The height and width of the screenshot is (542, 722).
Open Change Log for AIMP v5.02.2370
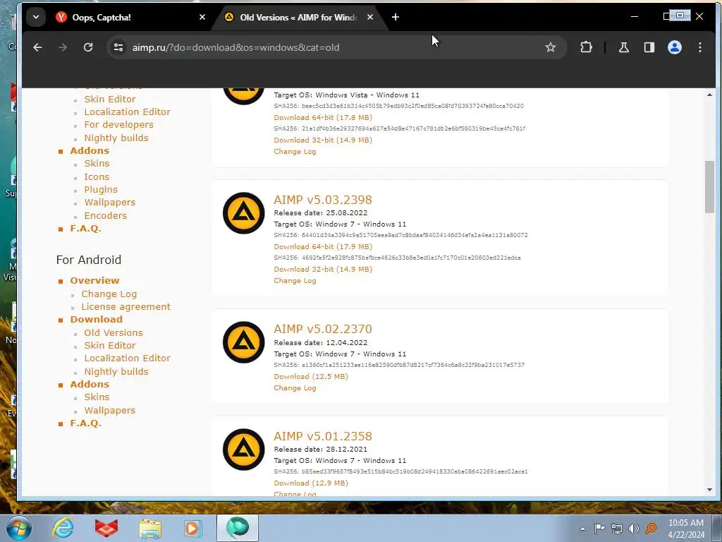point(295,388)
